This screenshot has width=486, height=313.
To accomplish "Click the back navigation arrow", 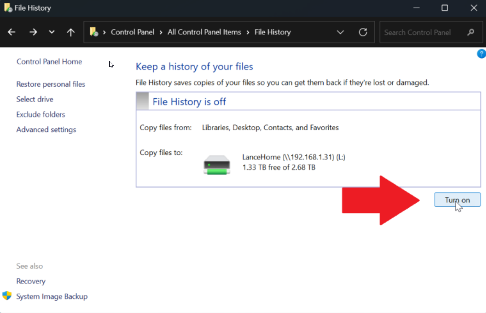I will 11,32.
